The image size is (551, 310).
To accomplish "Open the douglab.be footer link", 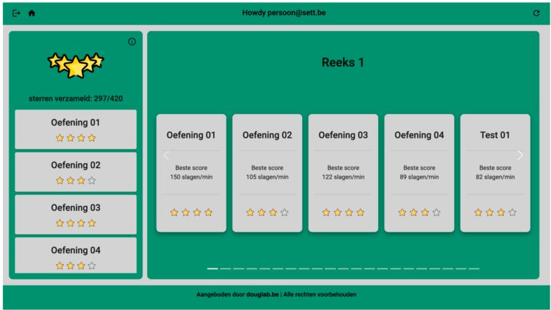I will pyautogui.click(x=261, y=294).
